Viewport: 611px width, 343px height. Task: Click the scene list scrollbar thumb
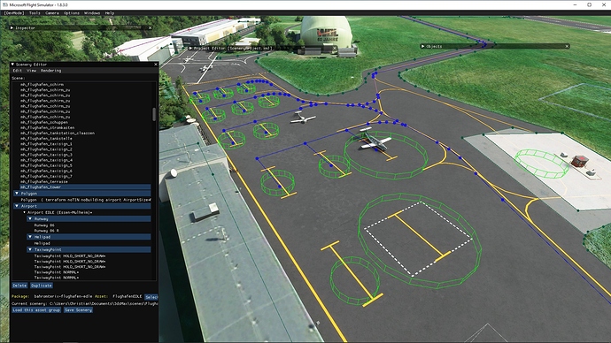[154, 114]
